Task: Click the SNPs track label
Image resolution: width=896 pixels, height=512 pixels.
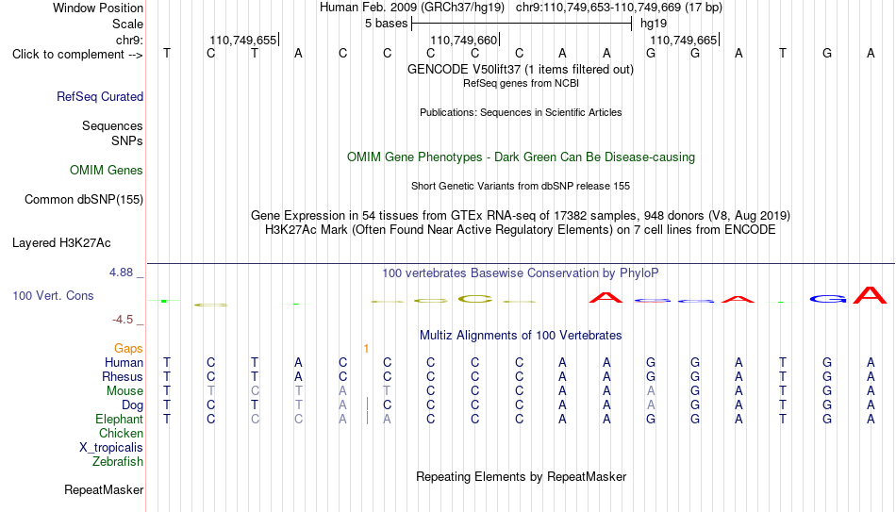Action: [127, 140]
